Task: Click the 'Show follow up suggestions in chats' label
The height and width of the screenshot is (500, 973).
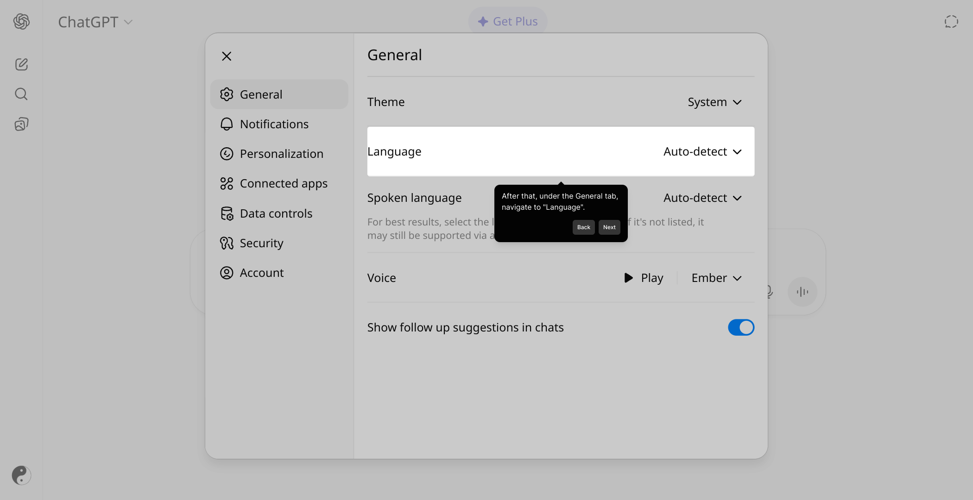Action: 466,327
